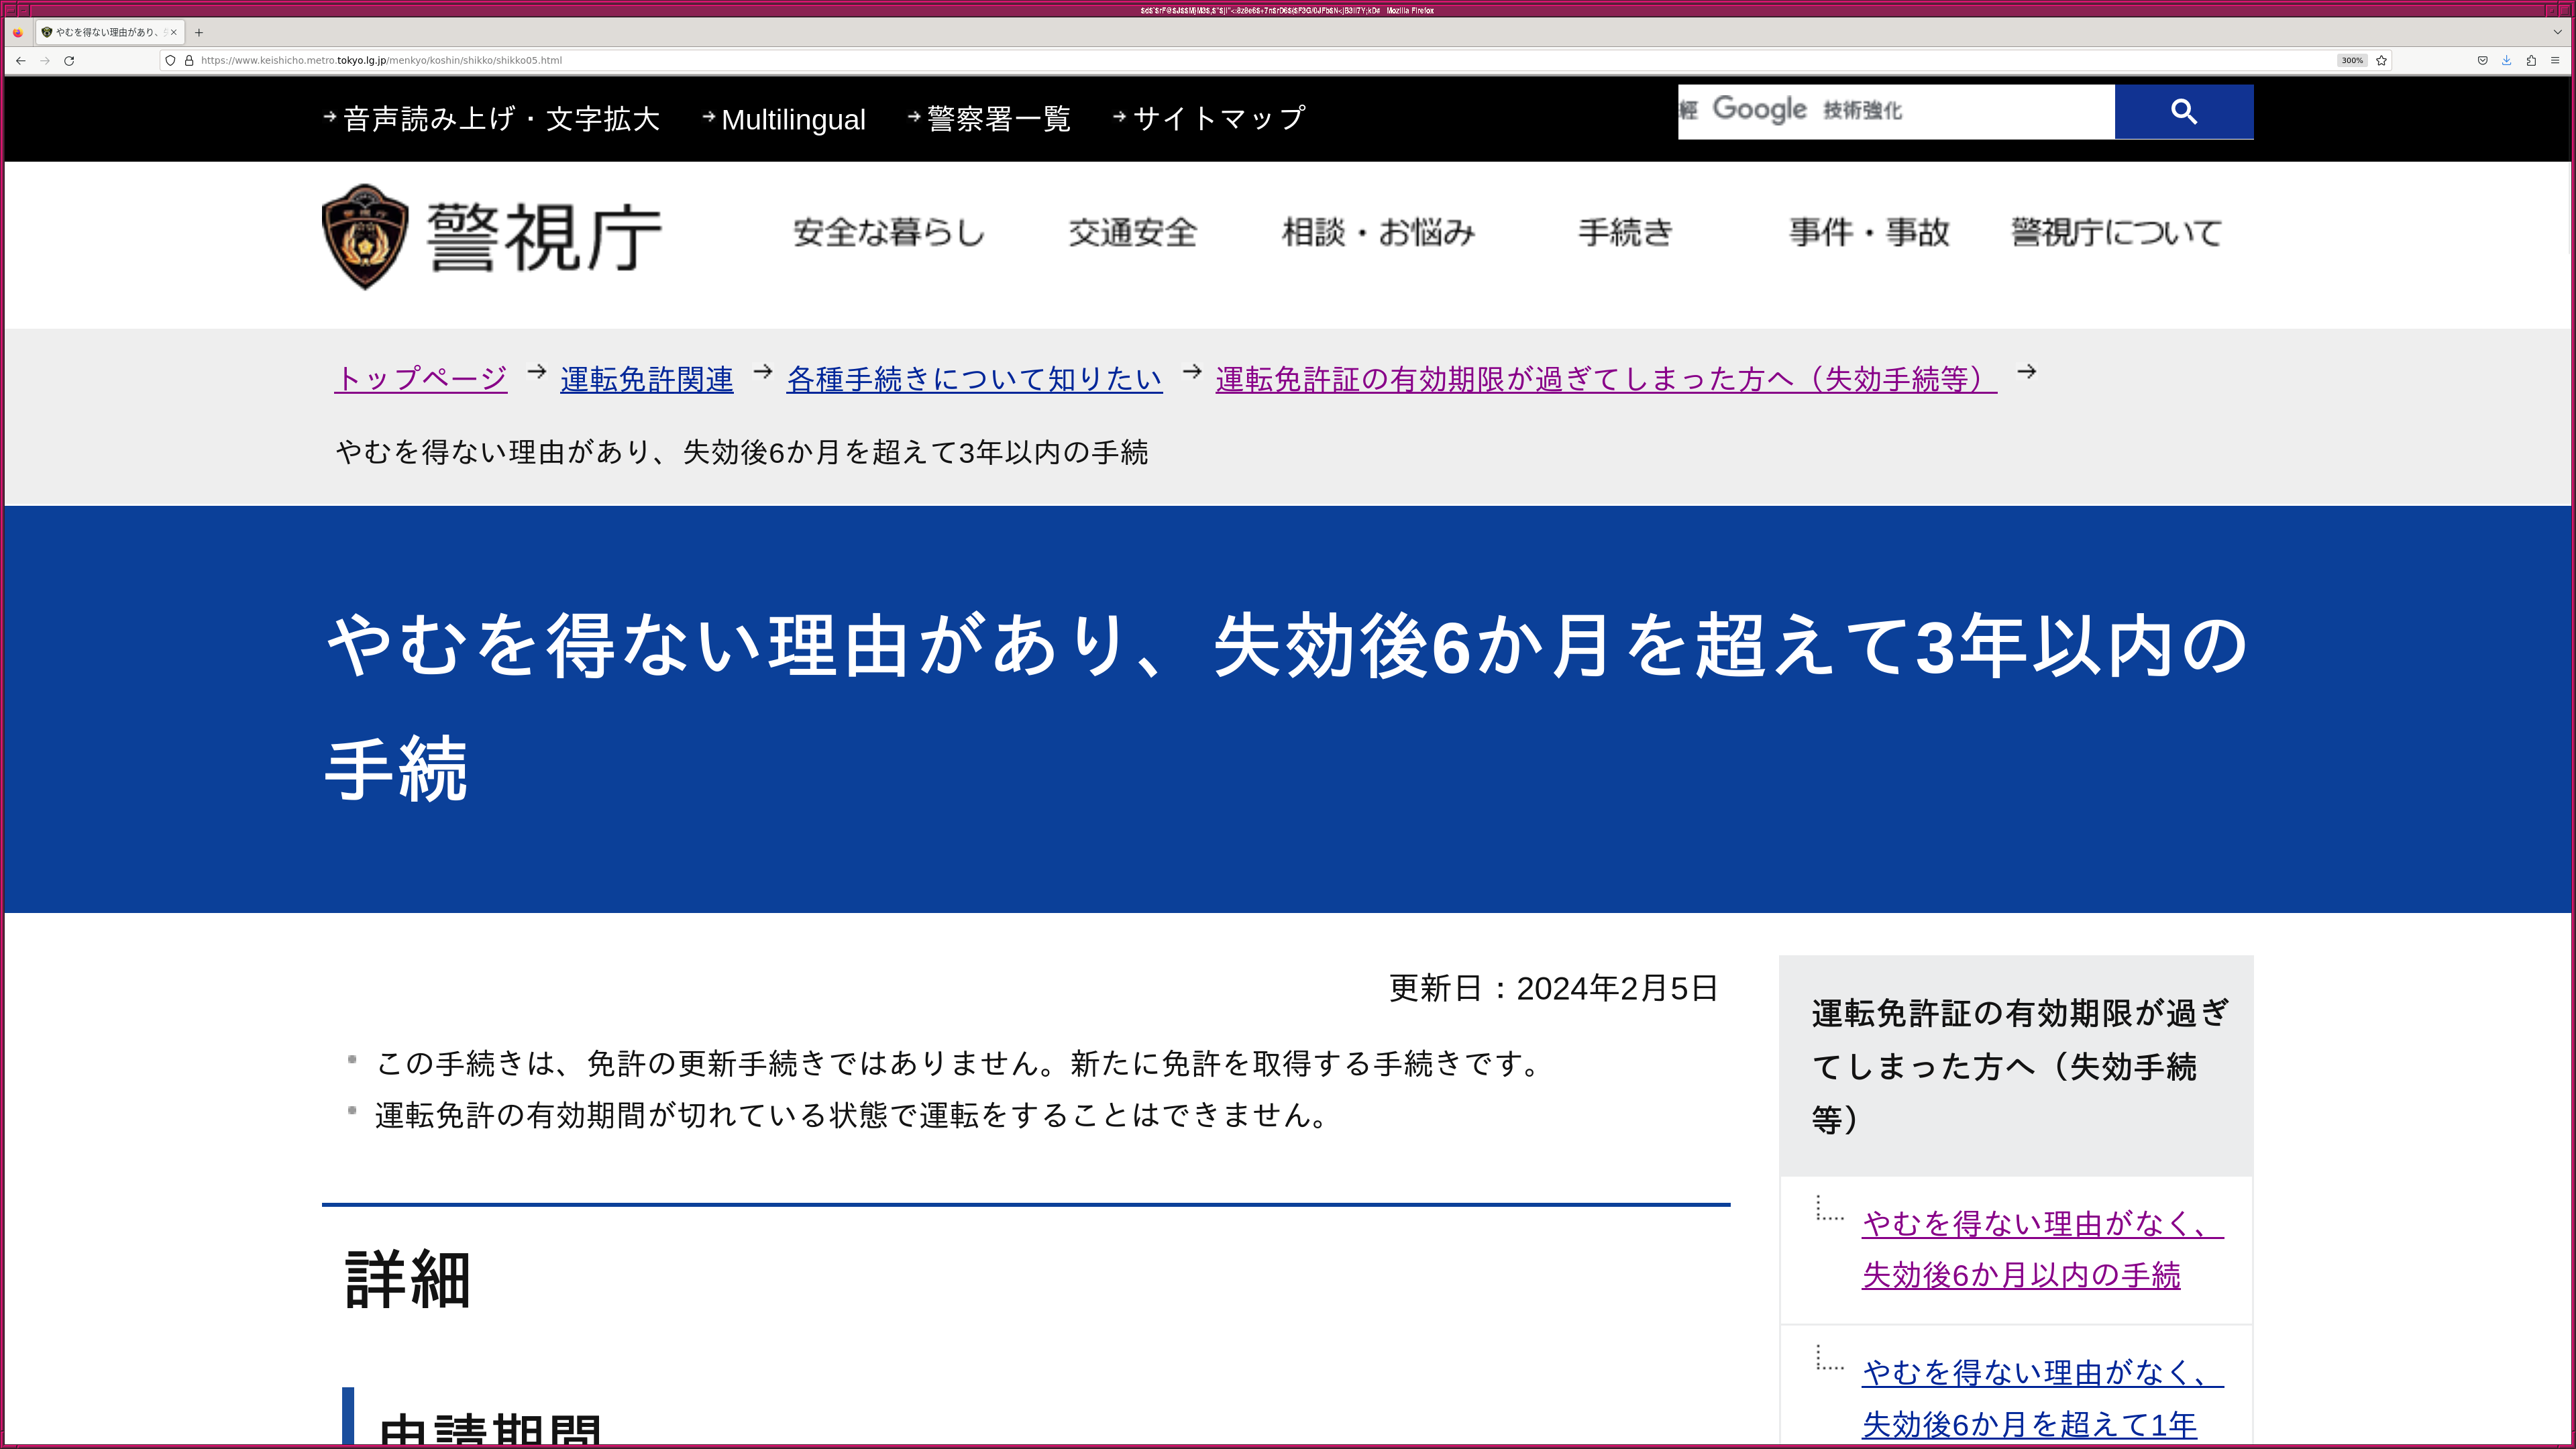This screenshot has height=1449, width=2576.
Task: Click the blue magnifier search button
Action: click(x=2183, y=111)
